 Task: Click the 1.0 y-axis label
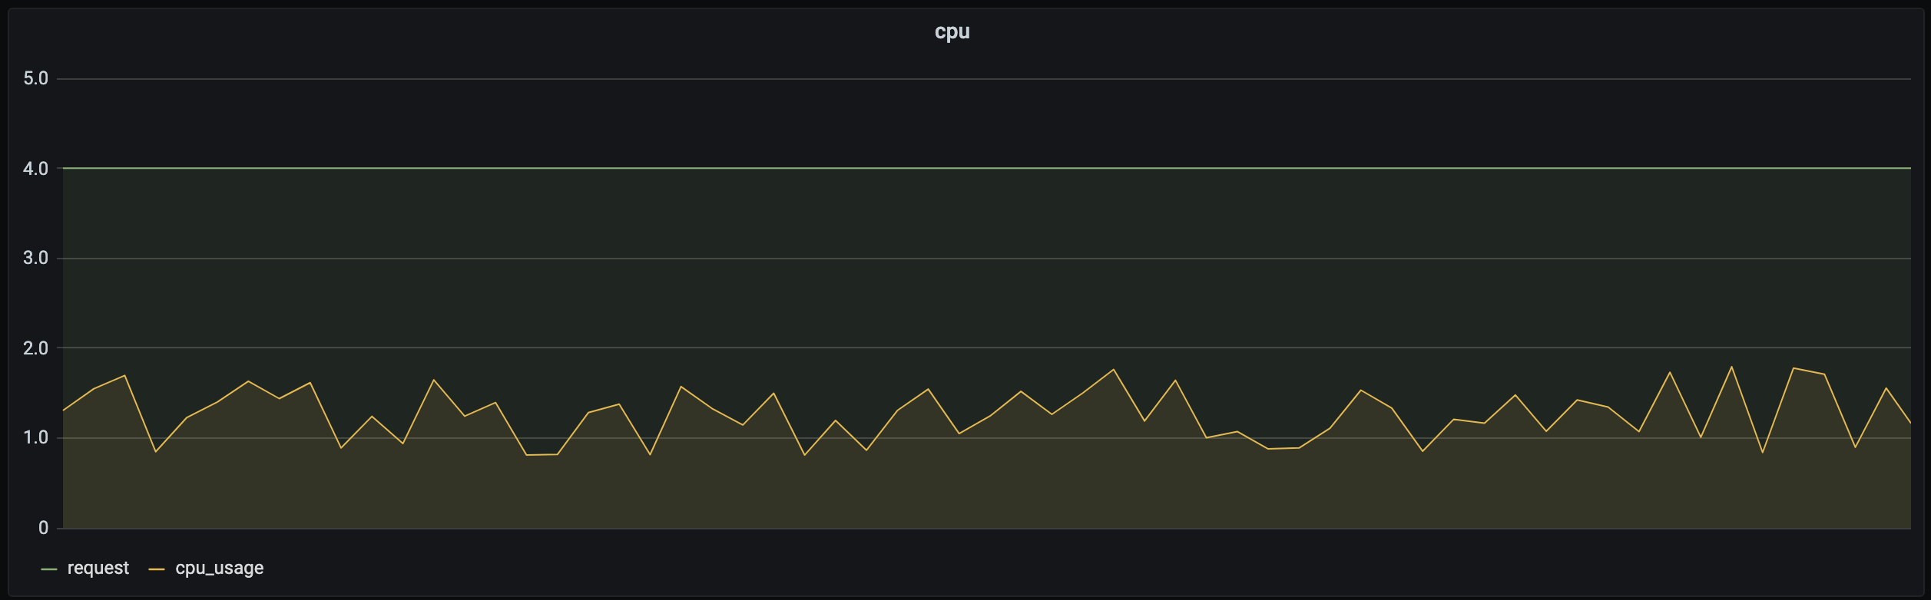click(x=35, y=437)
